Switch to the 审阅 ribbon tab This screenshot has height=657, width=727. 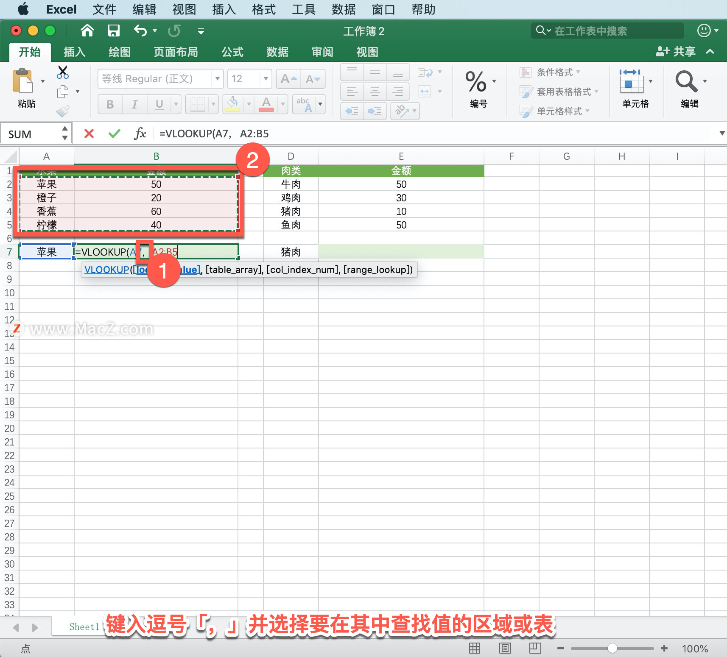pyautogui.click(x=322, y=52)
